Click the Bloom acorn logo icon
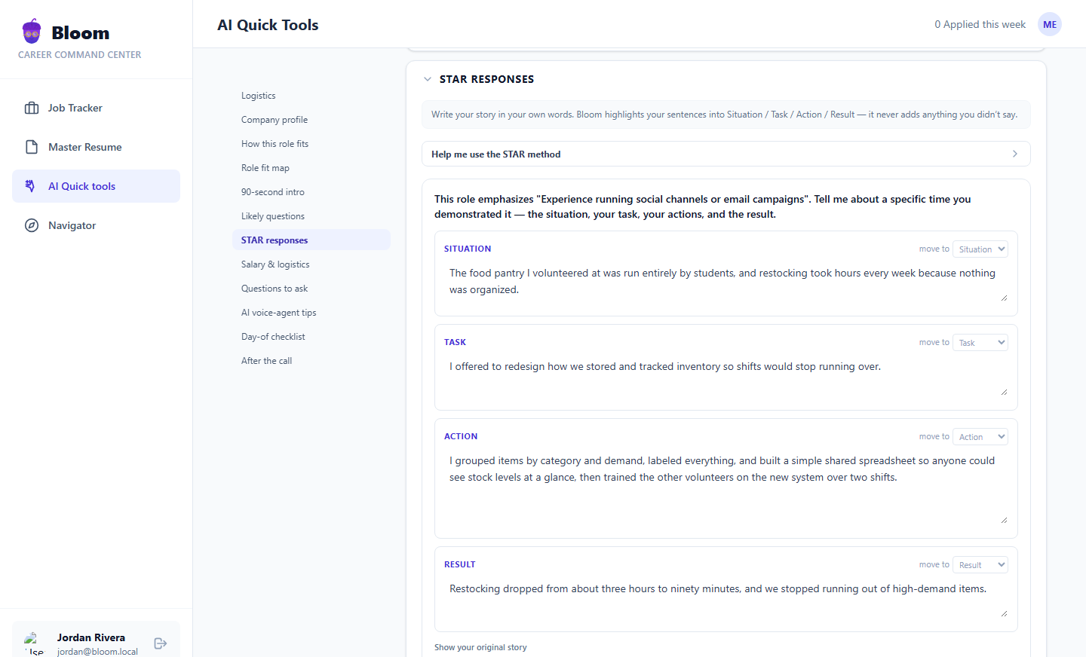The image size is (1086, 657). tap(32, 32)
